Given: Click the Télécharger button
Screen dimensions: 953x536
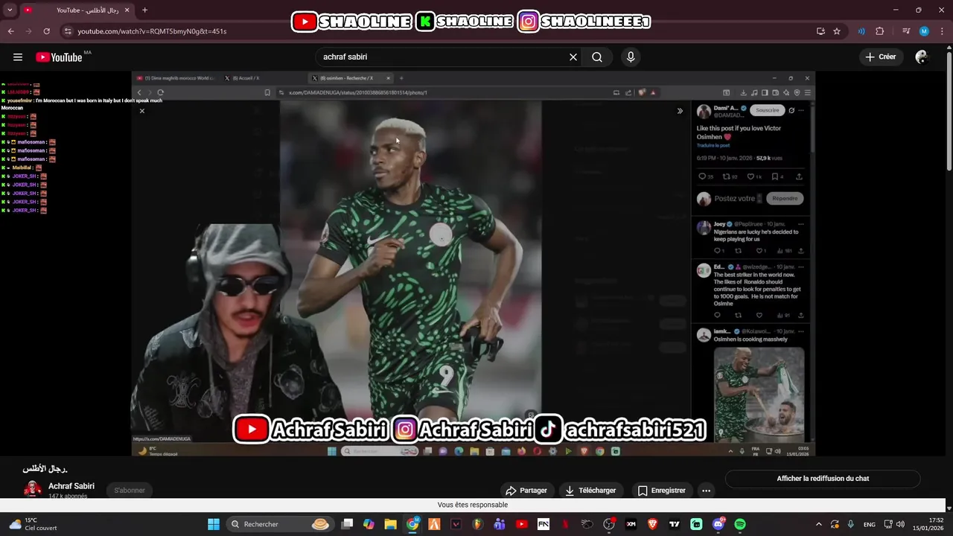Looking at the screenshot, I should (x=590, y=491).
